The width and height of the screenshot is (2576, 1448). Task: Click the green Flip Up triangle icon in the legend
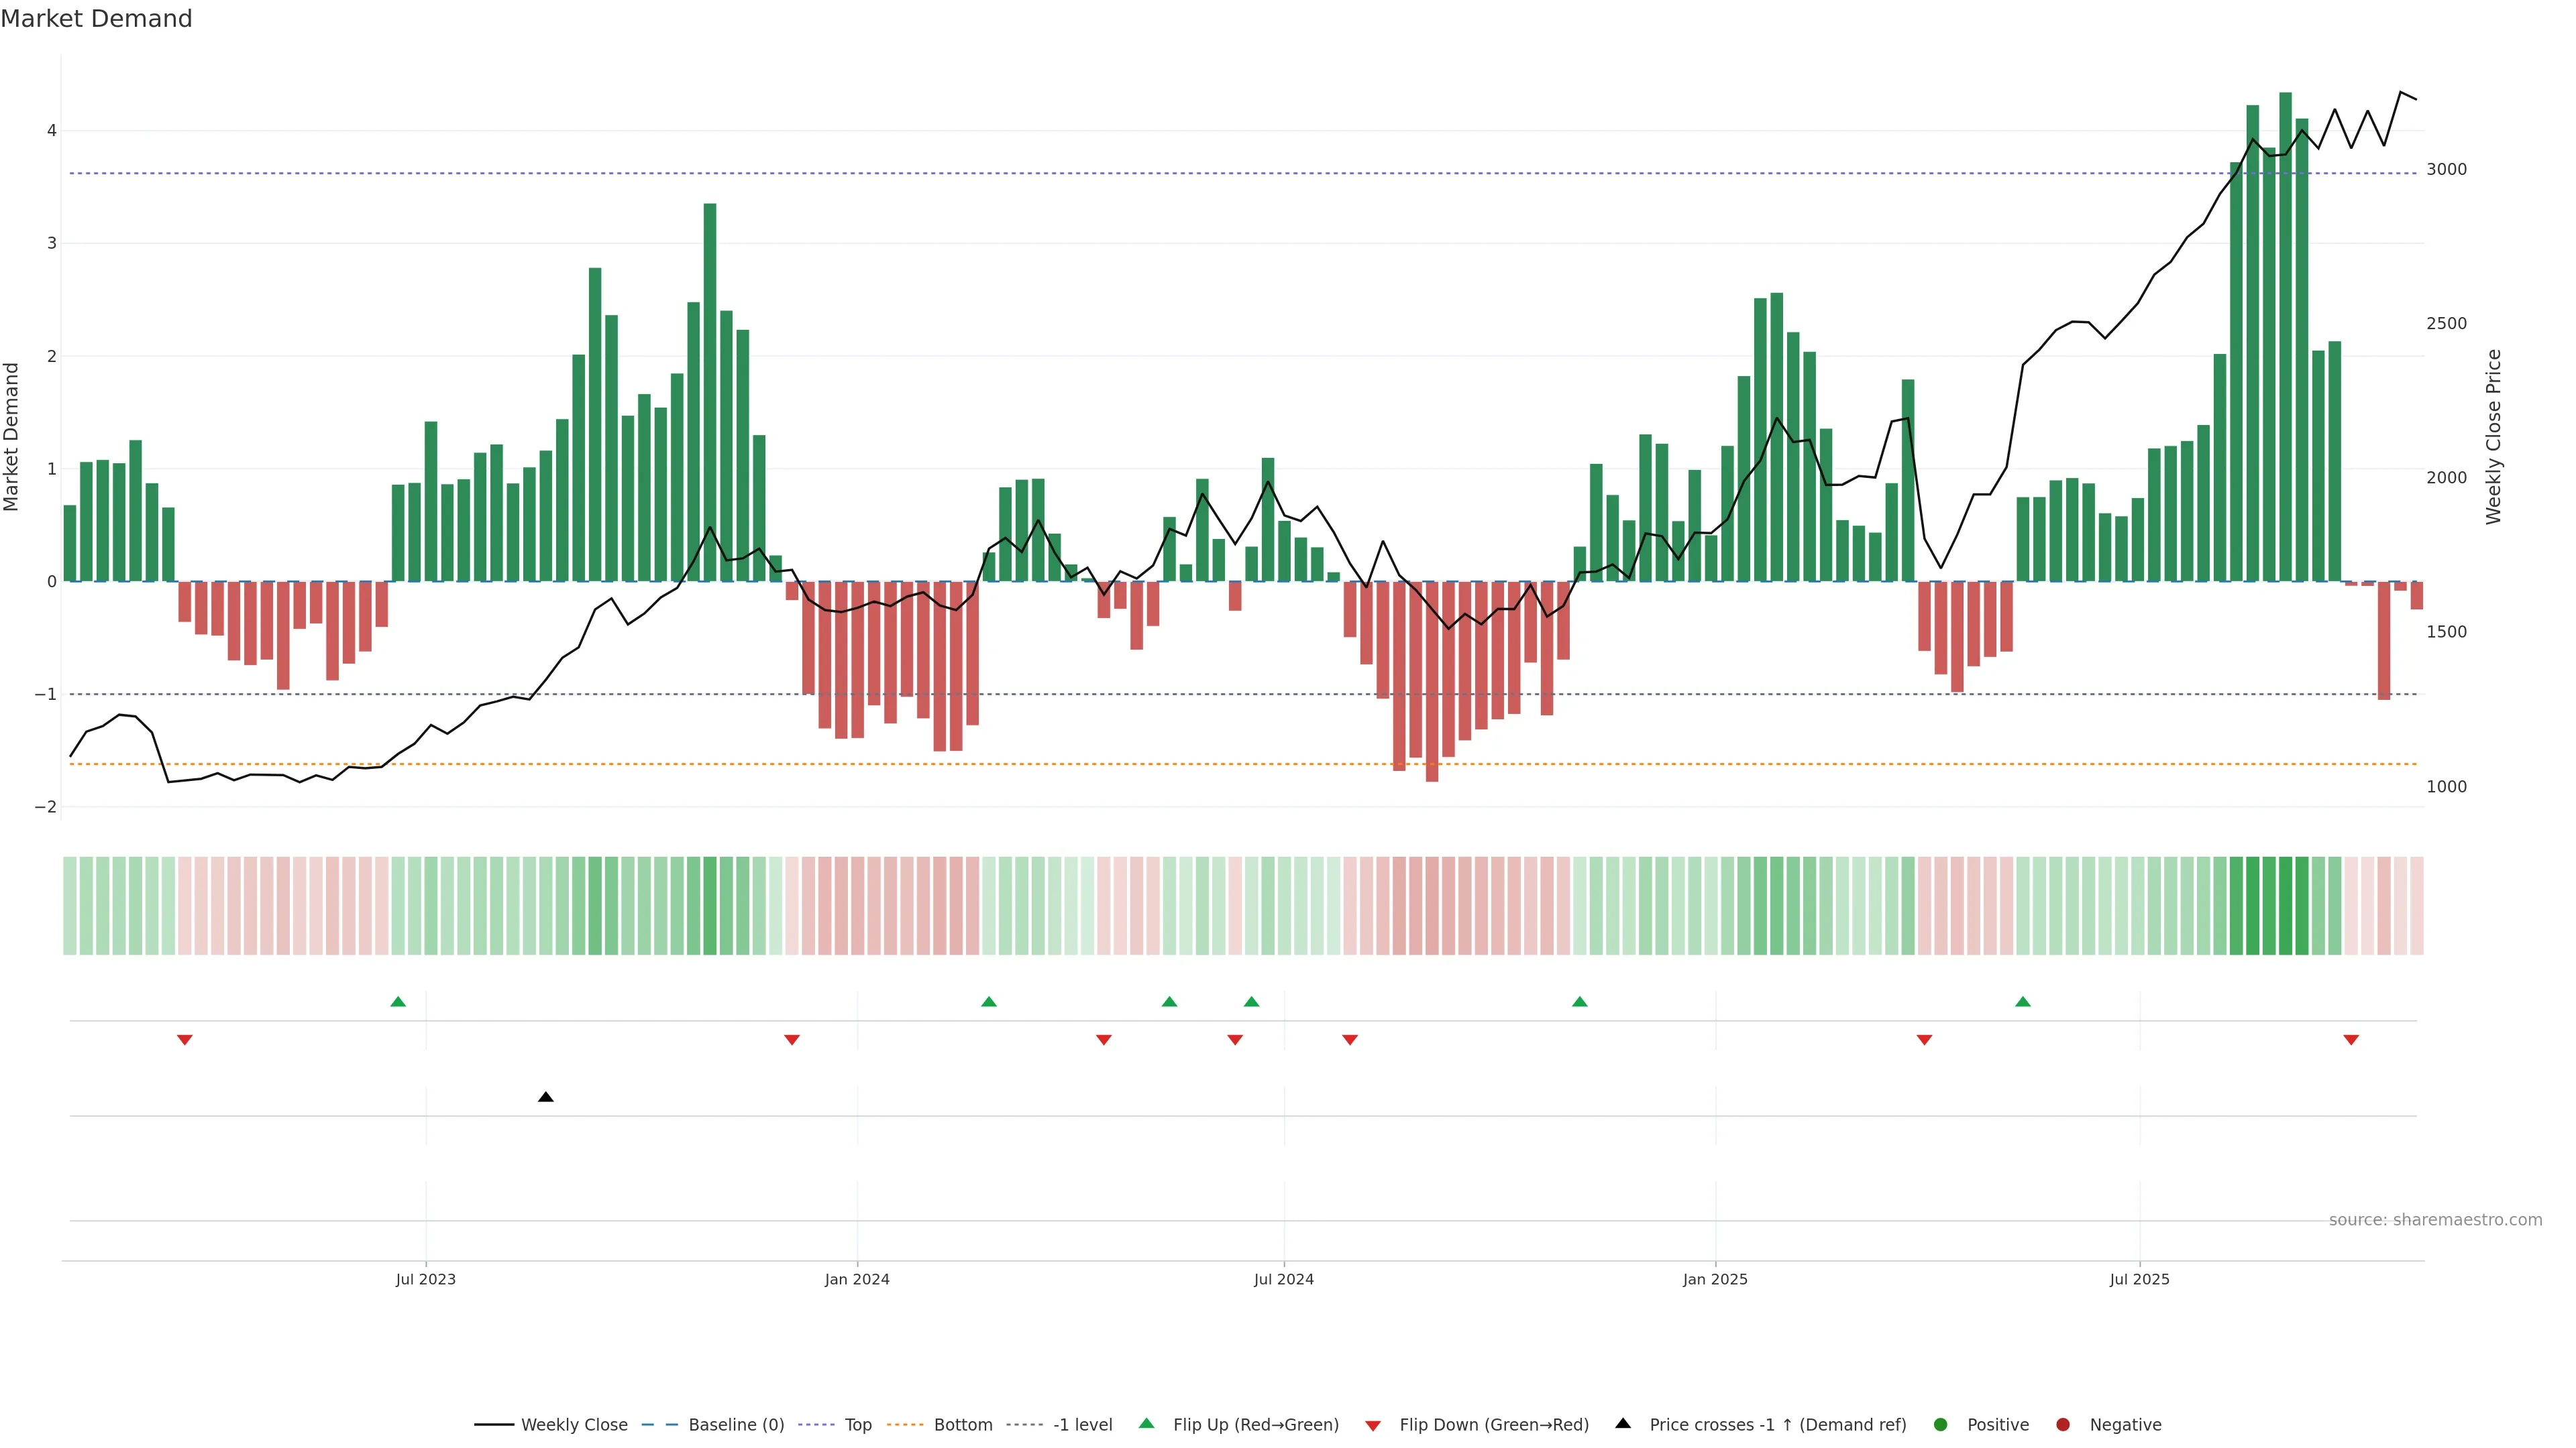coord(1146,1423)
